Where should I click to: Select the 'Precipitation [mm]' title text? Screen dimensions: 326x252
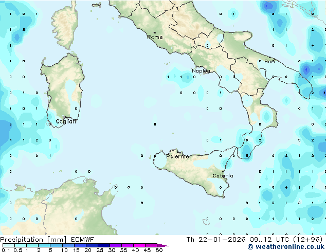tap(33, 240)
